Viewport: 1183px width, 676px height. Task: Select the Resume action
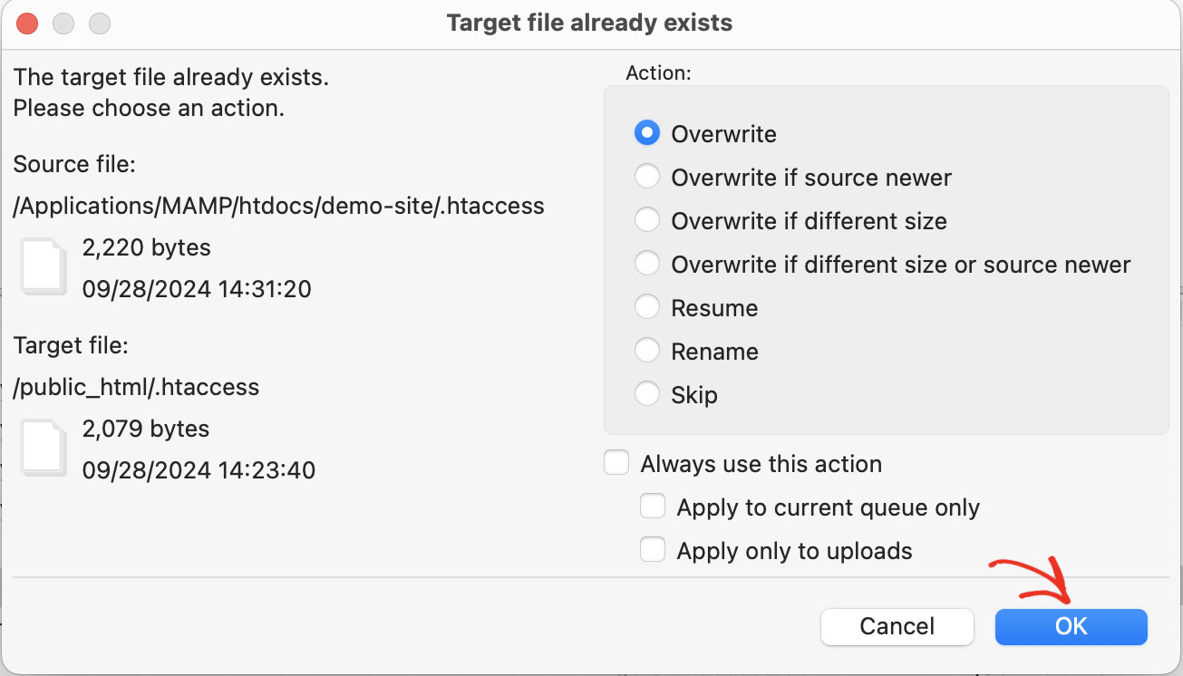646,307
